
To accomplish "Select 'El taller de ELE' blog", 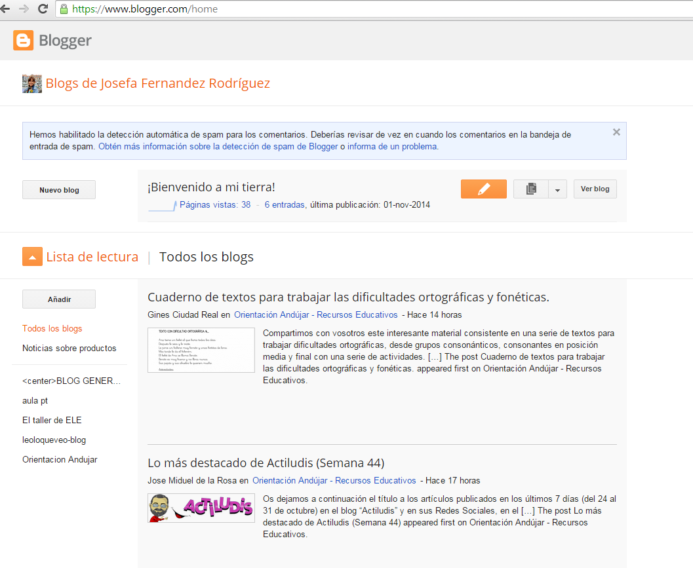I will click(x=52, y=420).
